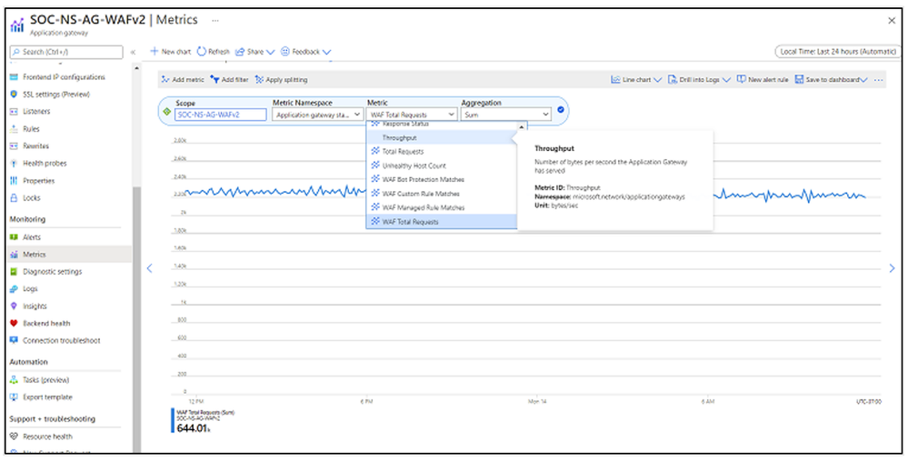Open SSL settings (Preview)
Viewport: 908px width, 461px height.
pos(56,95)
